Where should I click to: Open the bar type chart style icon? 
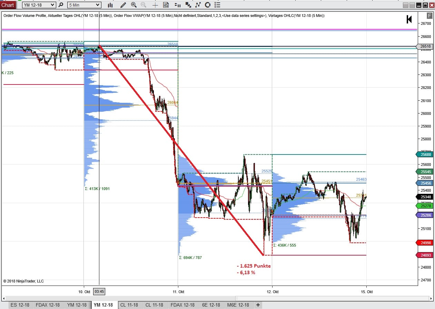110,5
